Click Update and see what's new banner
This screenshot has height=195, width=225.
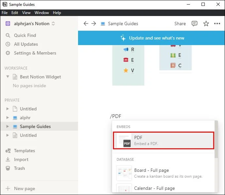point(152,38)
